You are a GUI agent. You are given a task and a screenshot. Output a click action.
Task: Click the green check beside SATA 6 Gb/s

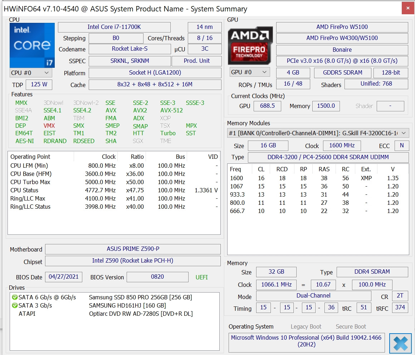(15, 297)
